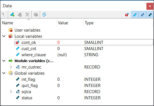The height and width of the screenshot is (106, 154).
Task: Click the (null) value of where_clause
Action: [x=62, y=55]
